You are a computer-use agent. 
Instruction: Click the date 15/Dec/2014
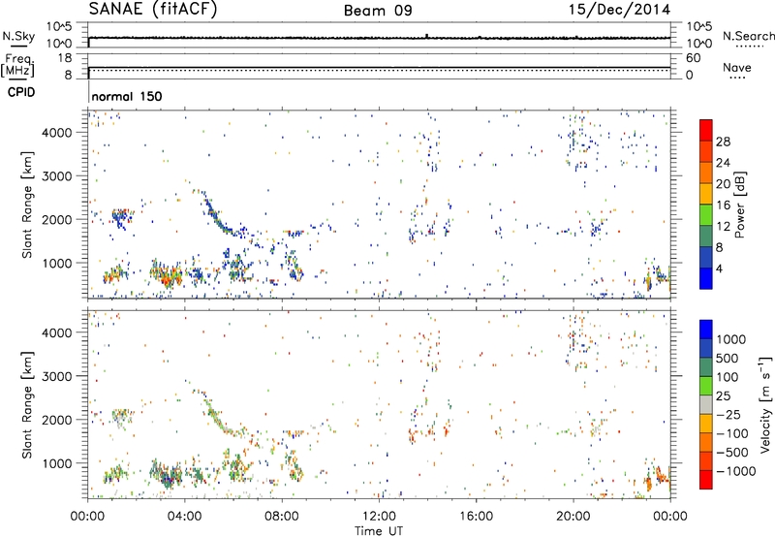click(619, 10)
